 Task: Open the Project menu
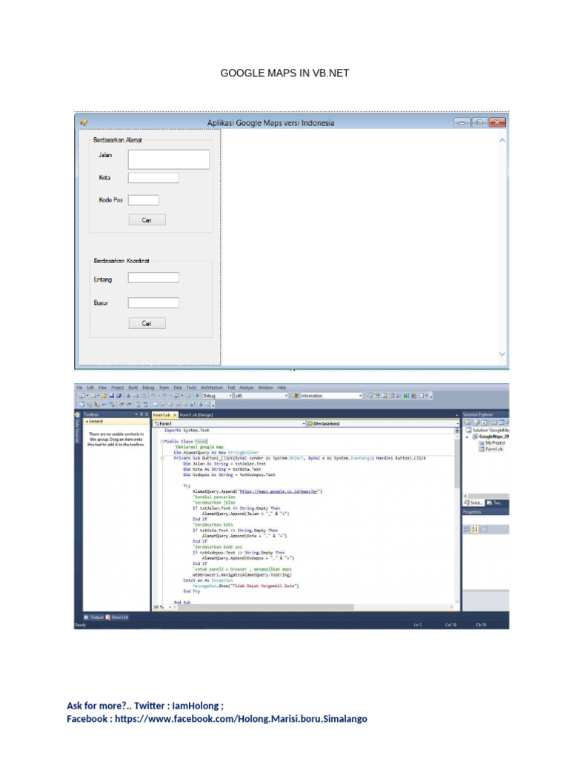[x=118, y=388]
